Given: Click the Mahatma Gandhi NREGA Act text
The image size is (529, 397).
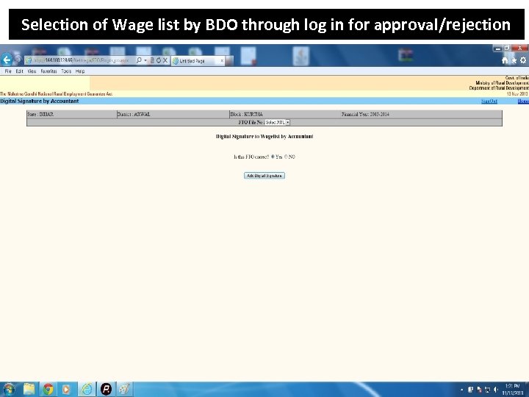Looking at the screenshot, I should click(x=57, y=94).
